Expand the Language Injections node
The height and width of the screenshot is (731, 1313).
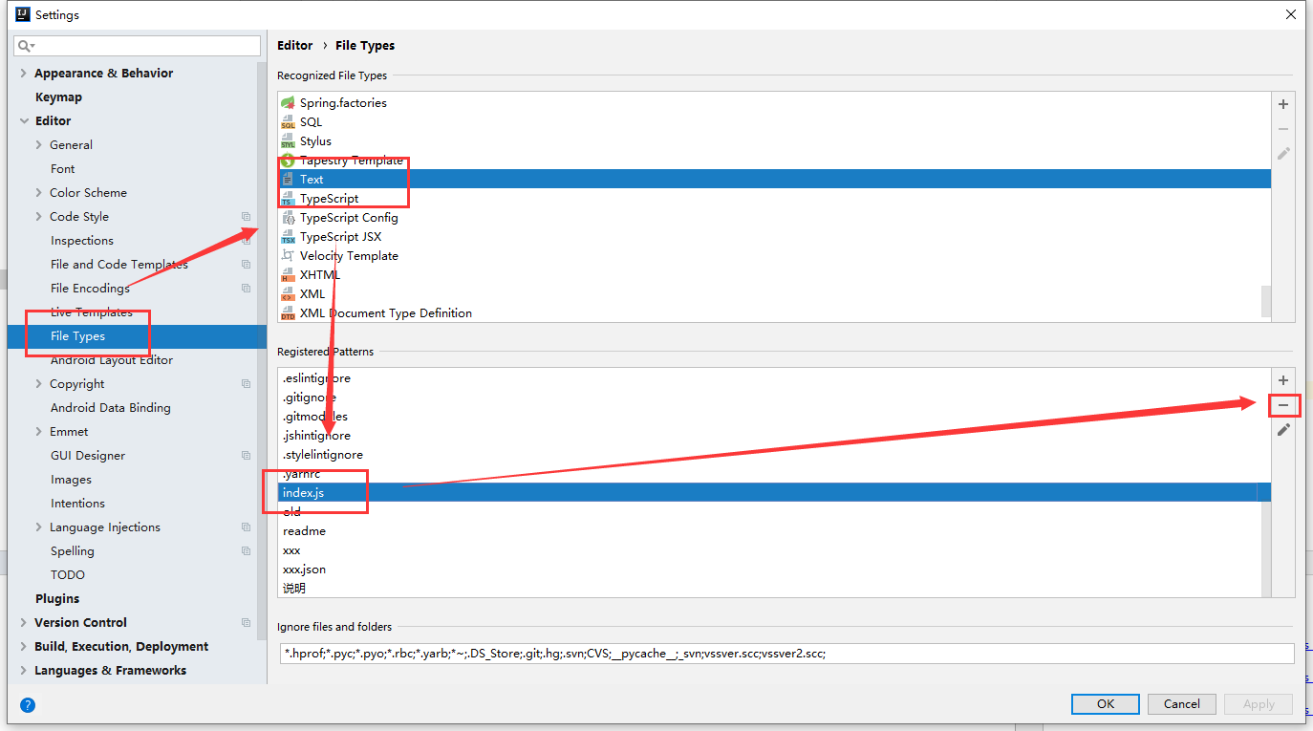coord(39,527)
